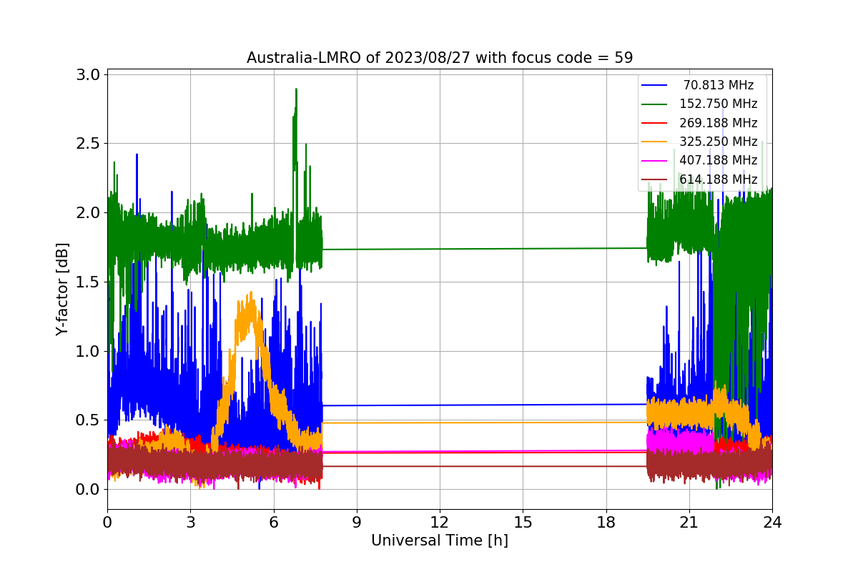Click the y-axis tick label 3.0
The height and width of the screenshot is (572, 858).
89,74
